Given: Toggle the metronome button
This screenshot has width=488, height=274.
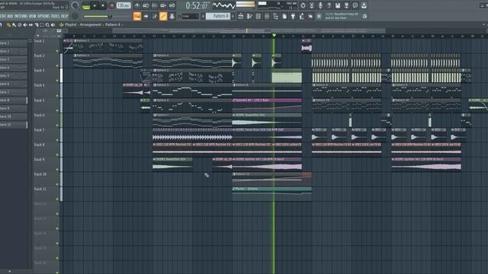Looking at the screenshot, I should pyautogui.click(x=137, y=5).
